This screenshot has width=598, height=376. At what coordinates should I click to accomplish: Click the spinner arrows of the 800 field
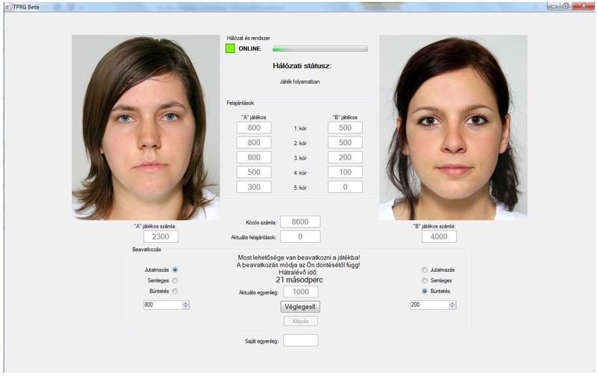[x=186, y=305]
